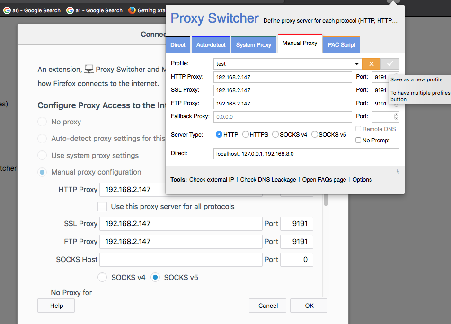Click Fallback Proxy port stepper arrows
The height and width of the screenshot is (324, 451).
click(397, 117)
